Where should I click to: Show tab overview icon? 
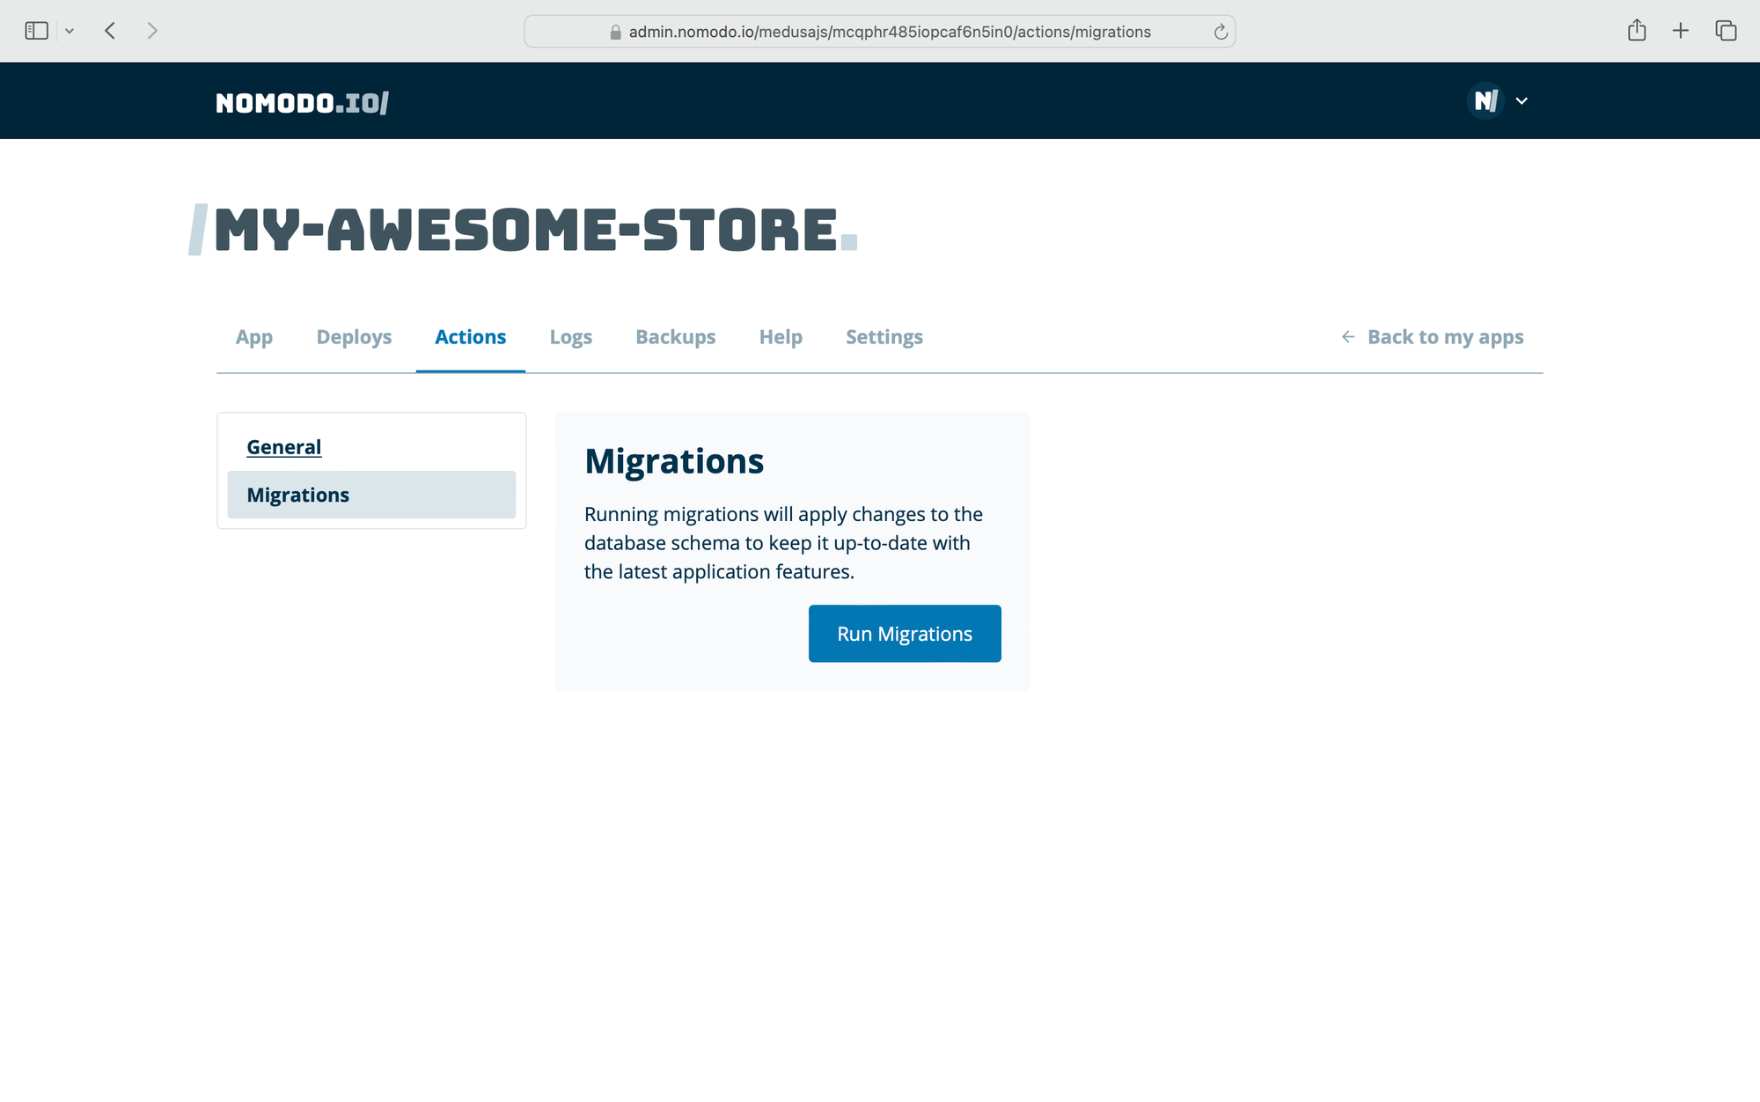pyautogui.click(x=1726, y=31)
